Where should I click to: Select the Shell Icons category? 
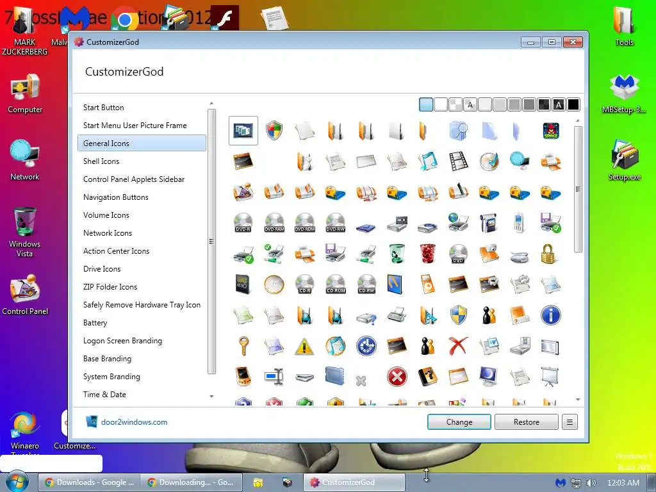[101, 161]
